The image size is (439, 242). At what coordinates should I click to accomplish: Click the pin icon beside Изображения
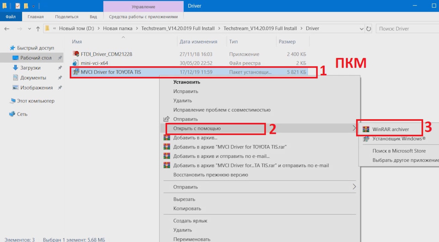click(x=59, y=88)
